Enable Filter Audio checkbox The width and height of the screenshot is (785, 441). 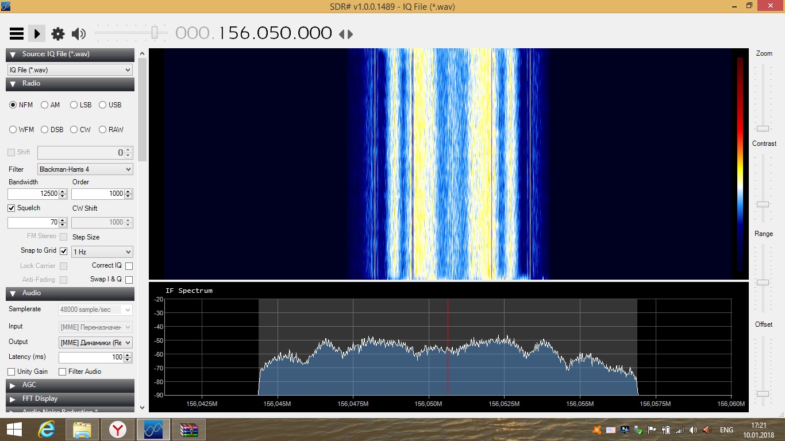click(62, 372)
